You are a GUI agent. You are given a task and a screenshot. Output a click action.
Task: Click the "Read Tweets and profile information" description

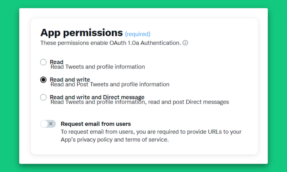(x=98, y=67)
